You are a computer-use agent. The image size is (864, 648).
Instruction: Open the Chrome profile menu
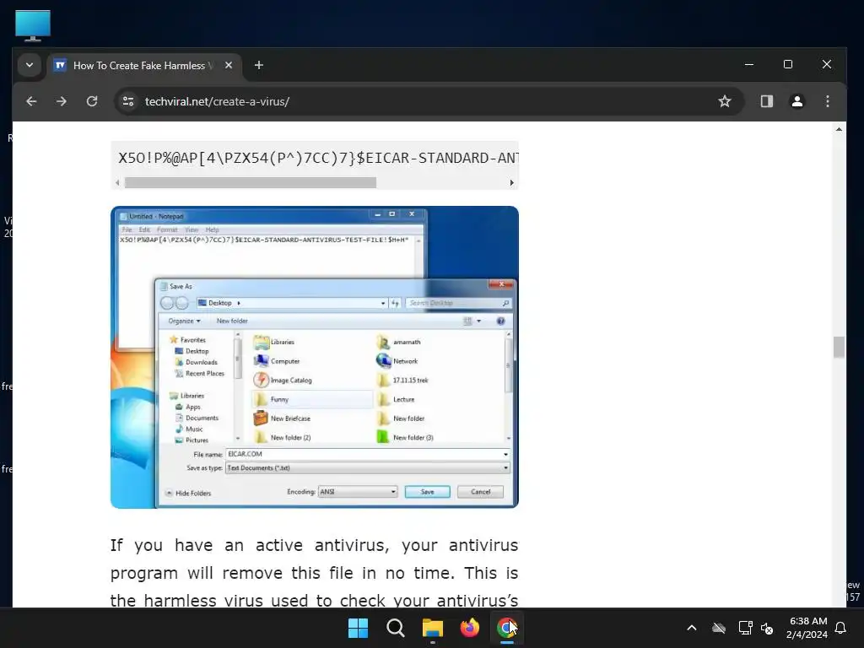tap(796, 101)
